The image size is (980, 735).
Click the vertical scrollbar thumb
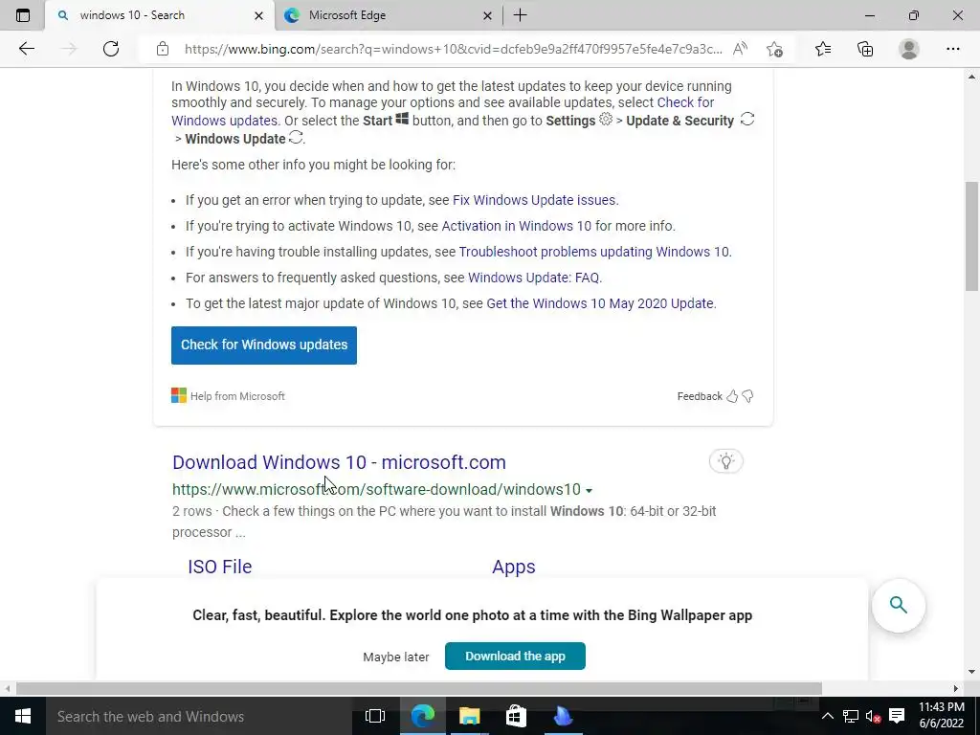971,234
